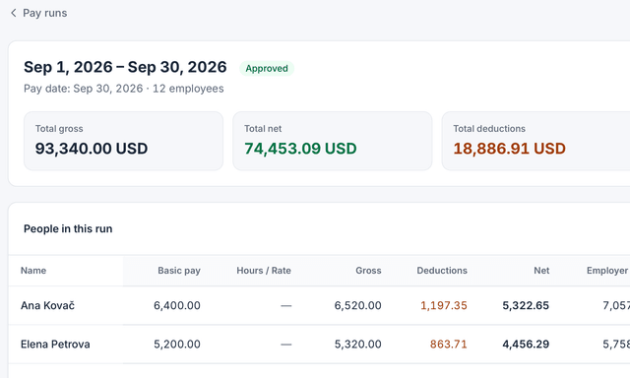630x378 pixels.
Task: Click the pay date and 12 employees line
Action: [x=124, y=89]
